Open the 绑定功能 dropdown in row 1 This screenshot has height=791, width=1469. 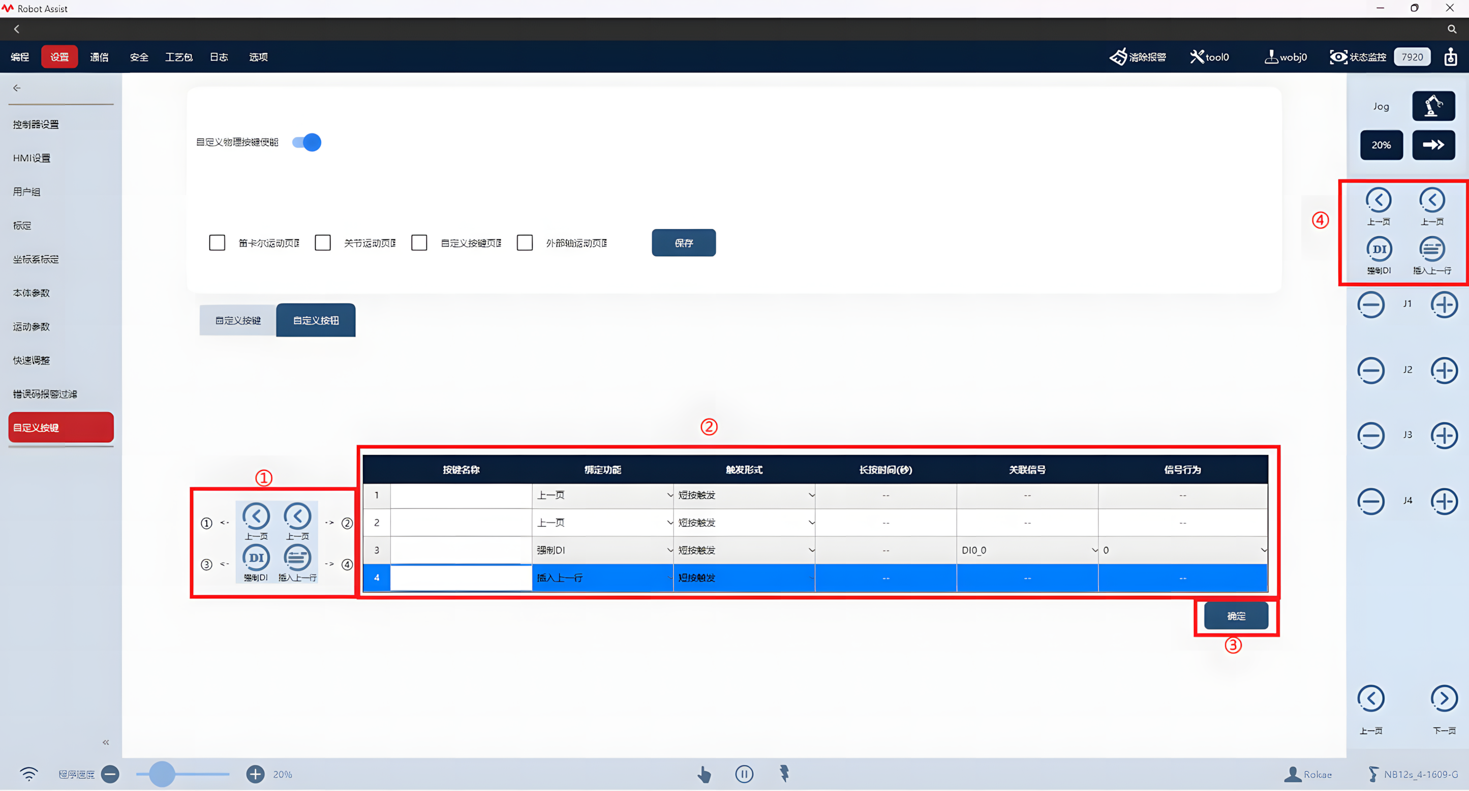click(603, 495)
